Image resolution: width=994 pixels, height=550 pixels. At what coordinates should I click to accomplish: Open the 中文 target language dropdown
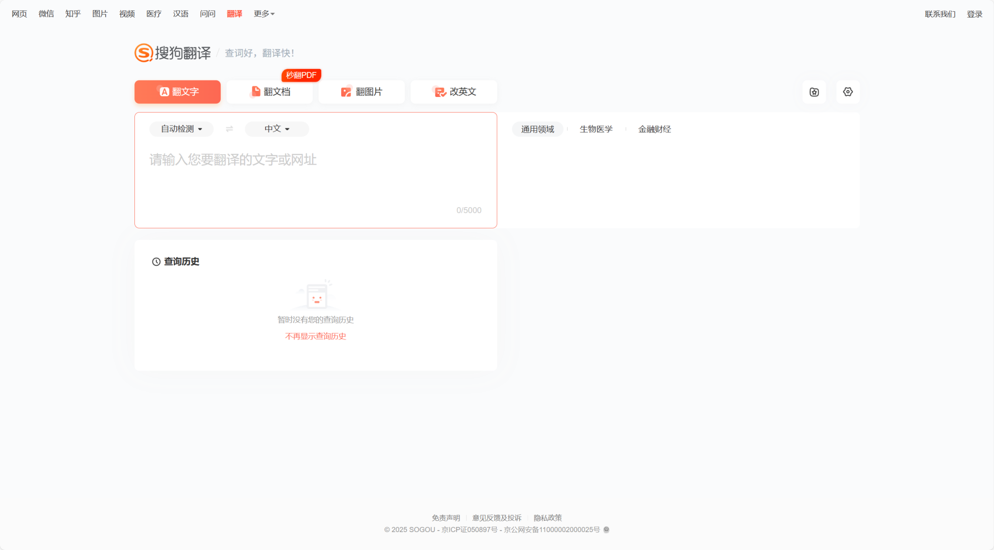pos(277,129)
